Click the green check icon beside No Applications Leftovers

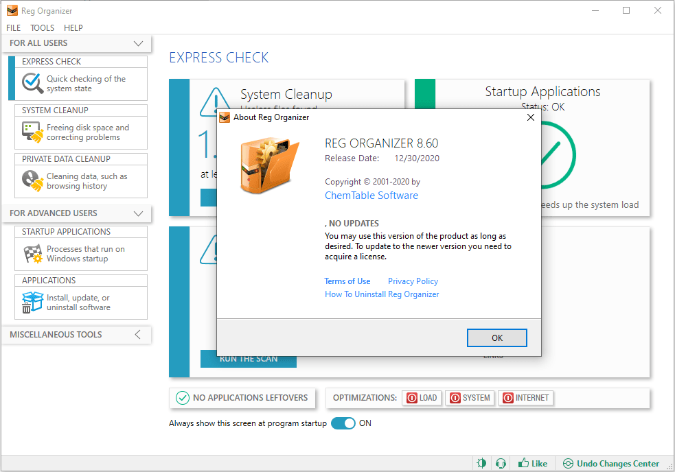click(x=183, y=398)
